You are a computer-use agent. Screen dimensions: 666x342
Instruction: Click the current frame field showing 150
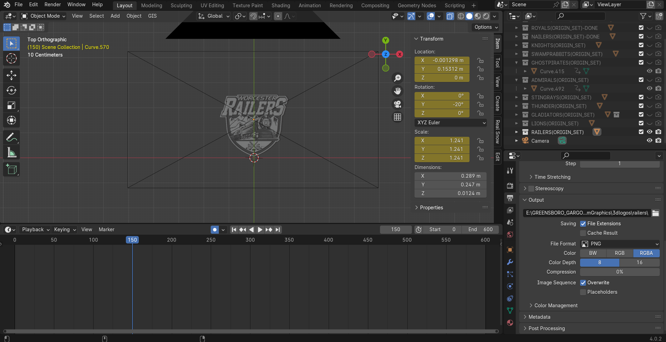coord(396,230)
